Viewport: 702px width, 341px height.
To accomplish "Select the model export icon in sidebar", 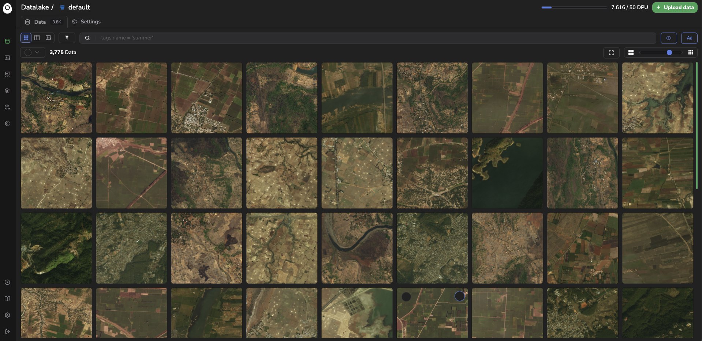I will (x=7, y=107).
